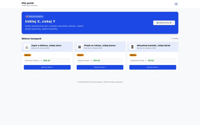This screenshot has height=125, width=200.
Task: Click the e-invoice document icon
Action: point(27,47)
